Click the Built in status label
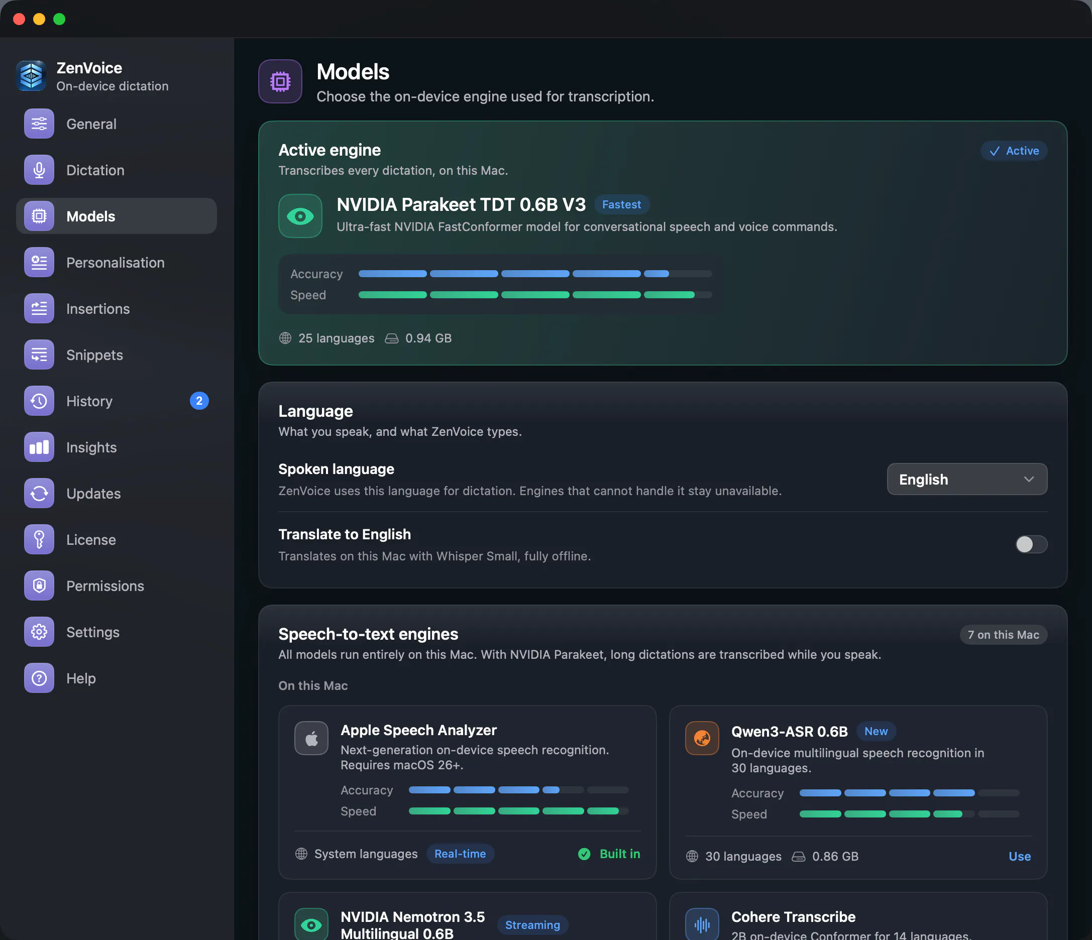 click(x=609, y=854)
